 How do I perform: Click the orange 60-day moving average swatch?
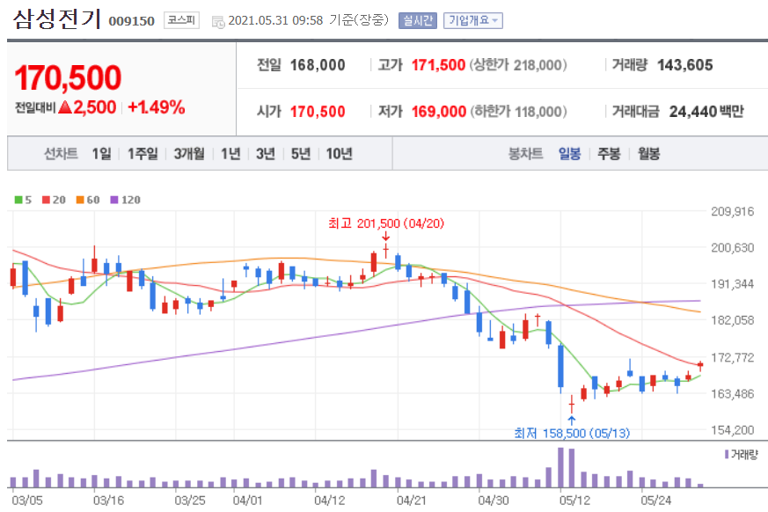point(80,200)
